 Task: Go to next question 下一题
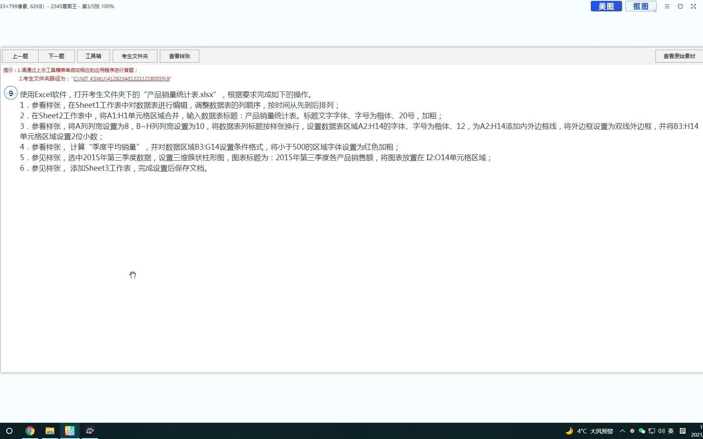tap(57, 56)
